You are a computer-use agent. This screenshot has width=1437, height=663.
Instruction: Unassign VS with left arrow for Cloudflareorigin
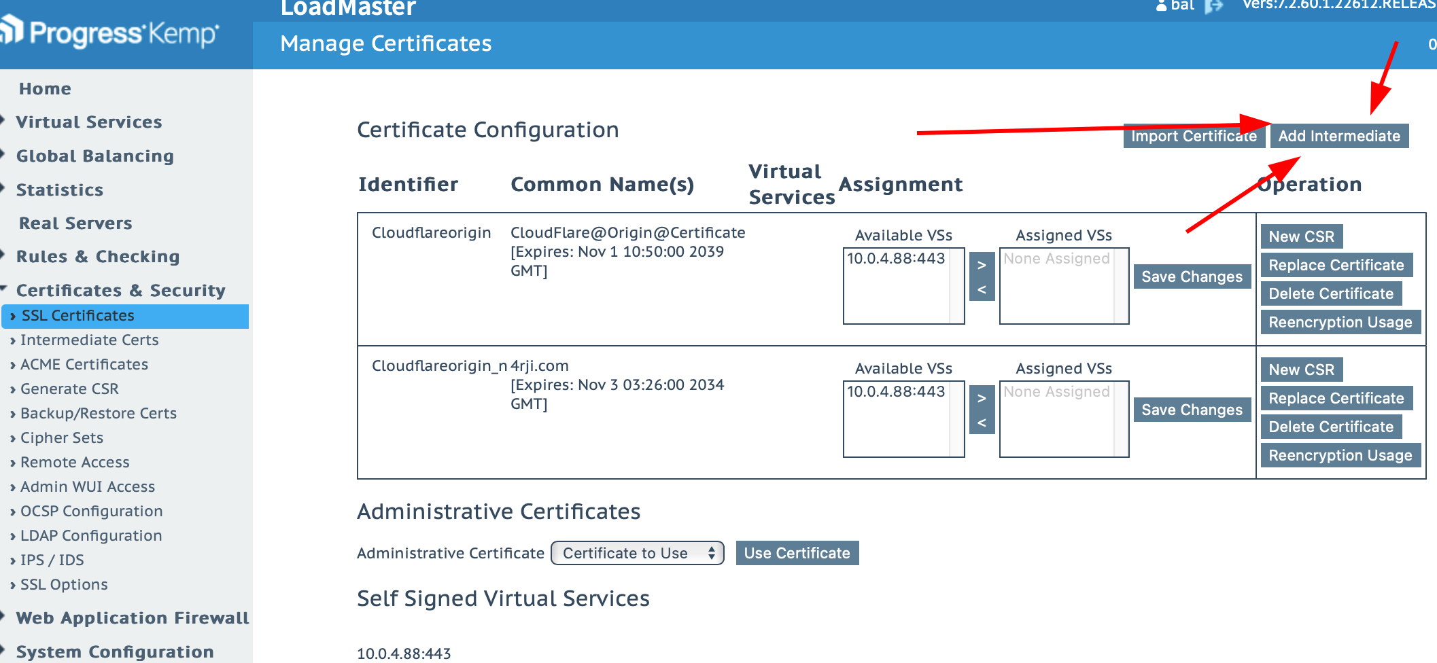pyautogui.click(x=982, y=289)
